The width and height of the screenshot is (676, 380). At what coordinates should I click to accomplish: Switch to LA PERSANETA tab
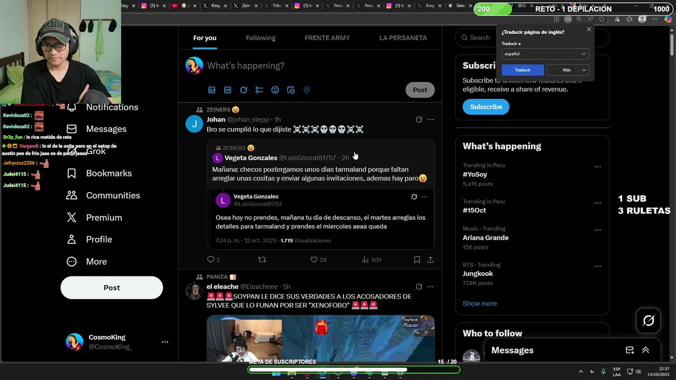pos(403,38)
